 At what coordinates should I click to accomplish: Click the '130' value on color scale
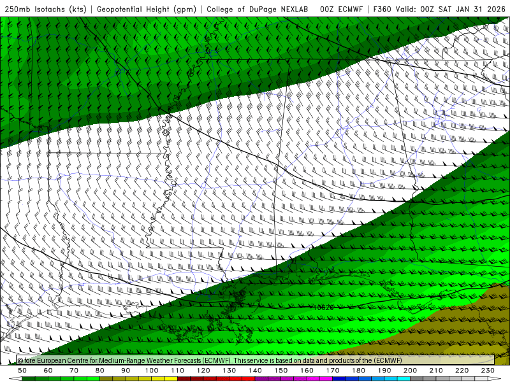tap(229, 371)
